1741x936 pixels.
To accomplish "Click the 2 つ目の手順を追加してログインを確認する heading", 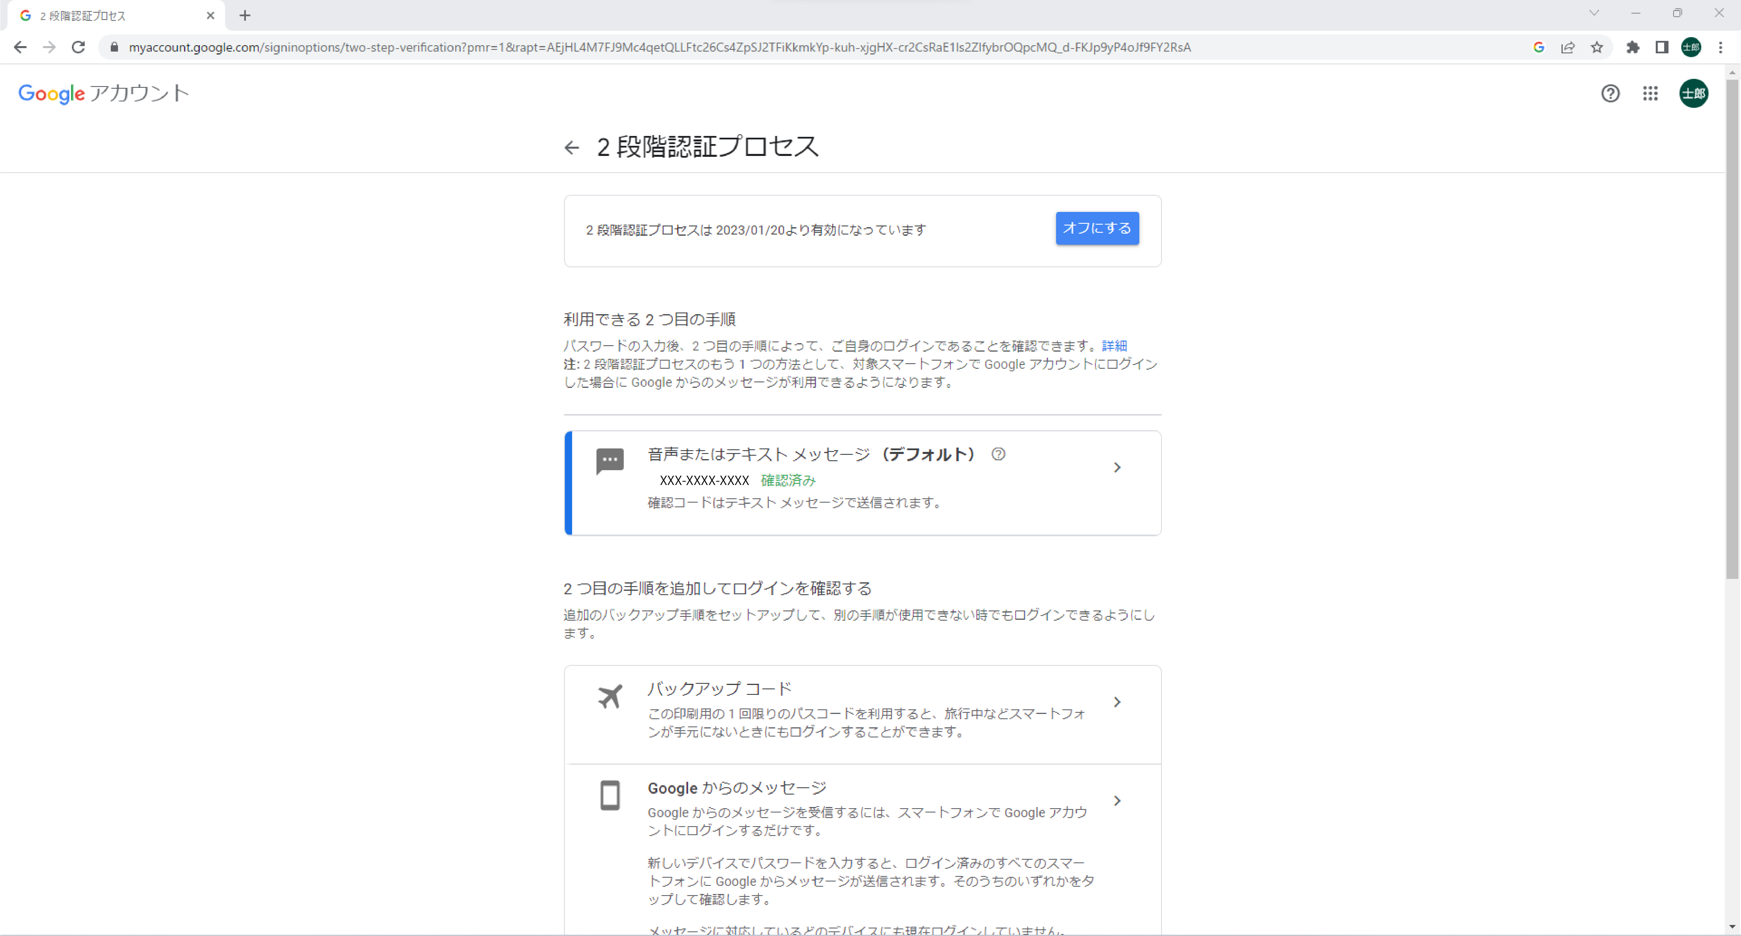I will (x=717, y=589).
